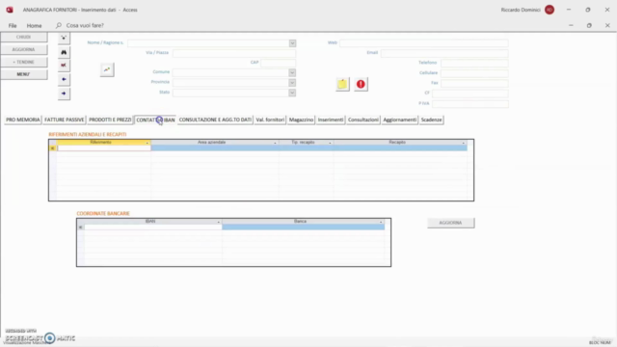Open the Magazzino tab

(x=301, y=120)
